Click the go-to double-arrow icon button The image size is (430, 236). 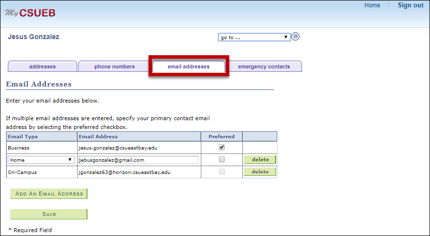pos(295,37)
